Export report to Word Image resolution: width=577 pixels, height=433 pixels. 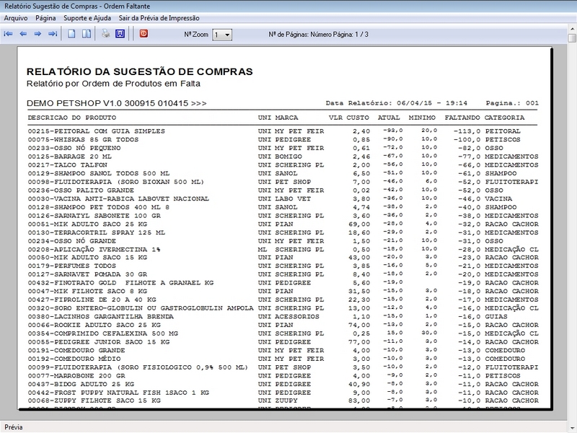120,34
